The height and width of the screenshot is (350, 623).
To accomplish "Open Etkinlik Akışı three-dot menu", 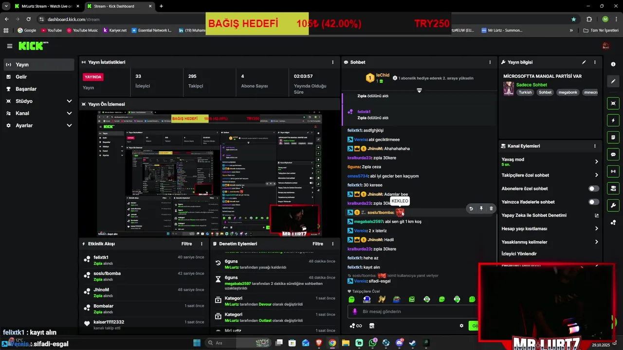I will (x=202, y=244).
